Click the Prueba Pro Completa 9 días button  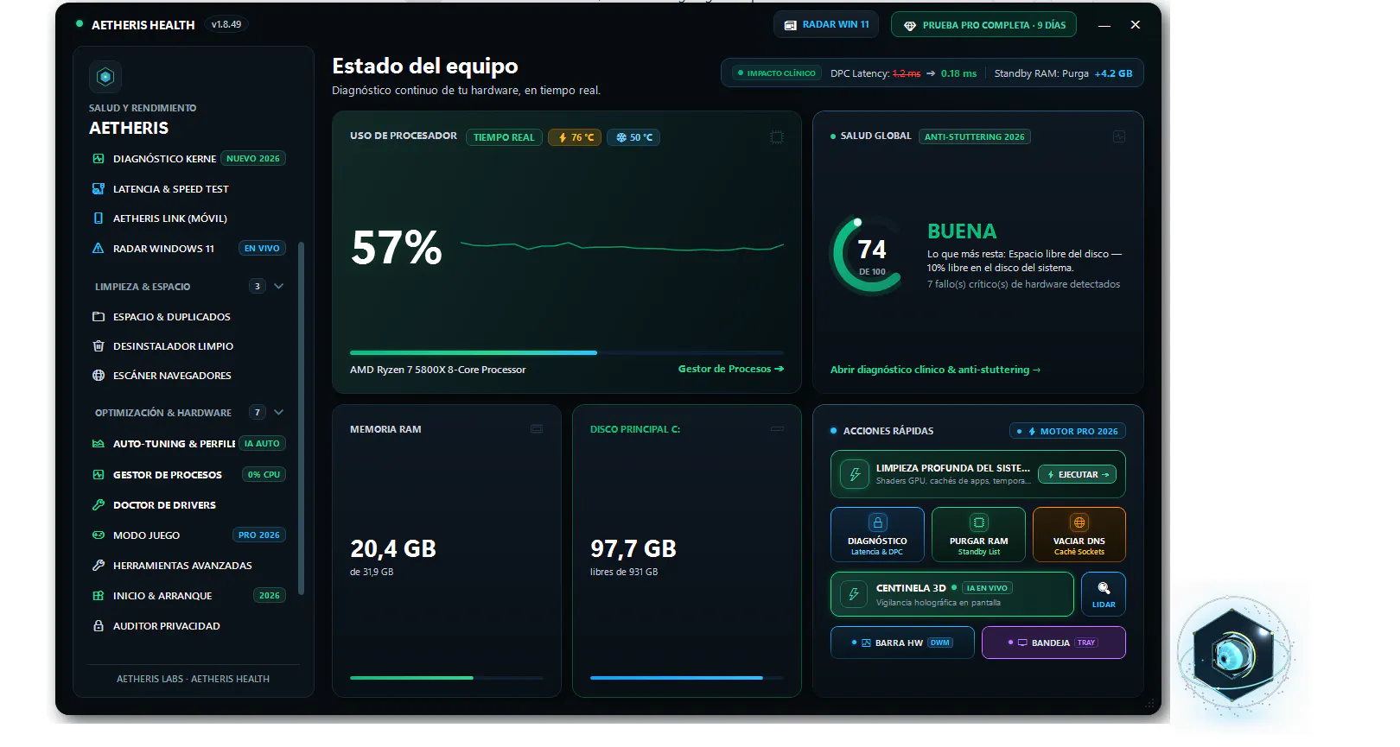(983, 25)
